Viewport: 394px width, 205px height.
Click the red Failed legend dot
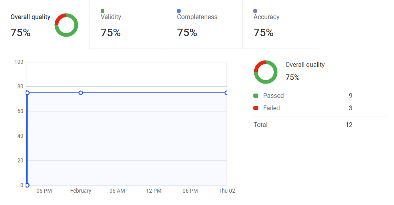click(256, 108)
